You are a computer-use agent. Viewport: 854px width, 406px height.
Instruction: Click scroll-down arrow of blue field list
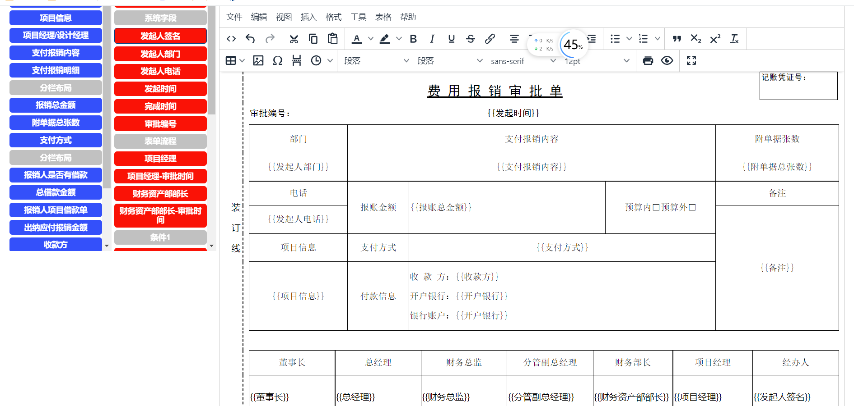(x=107, y=246)
